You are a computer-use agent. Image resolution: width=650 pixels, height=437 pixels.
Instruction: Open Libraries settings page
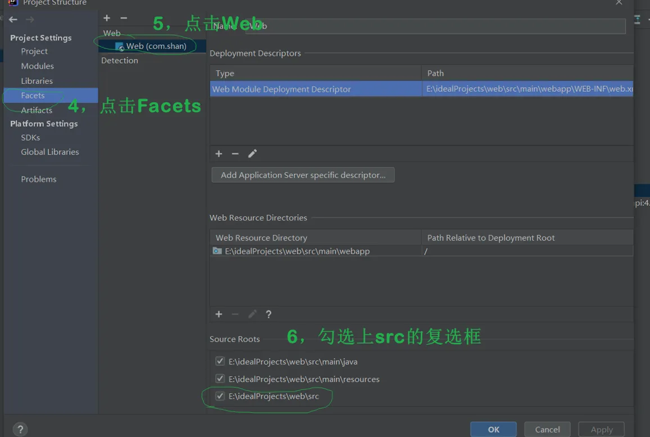click(37, 82)
